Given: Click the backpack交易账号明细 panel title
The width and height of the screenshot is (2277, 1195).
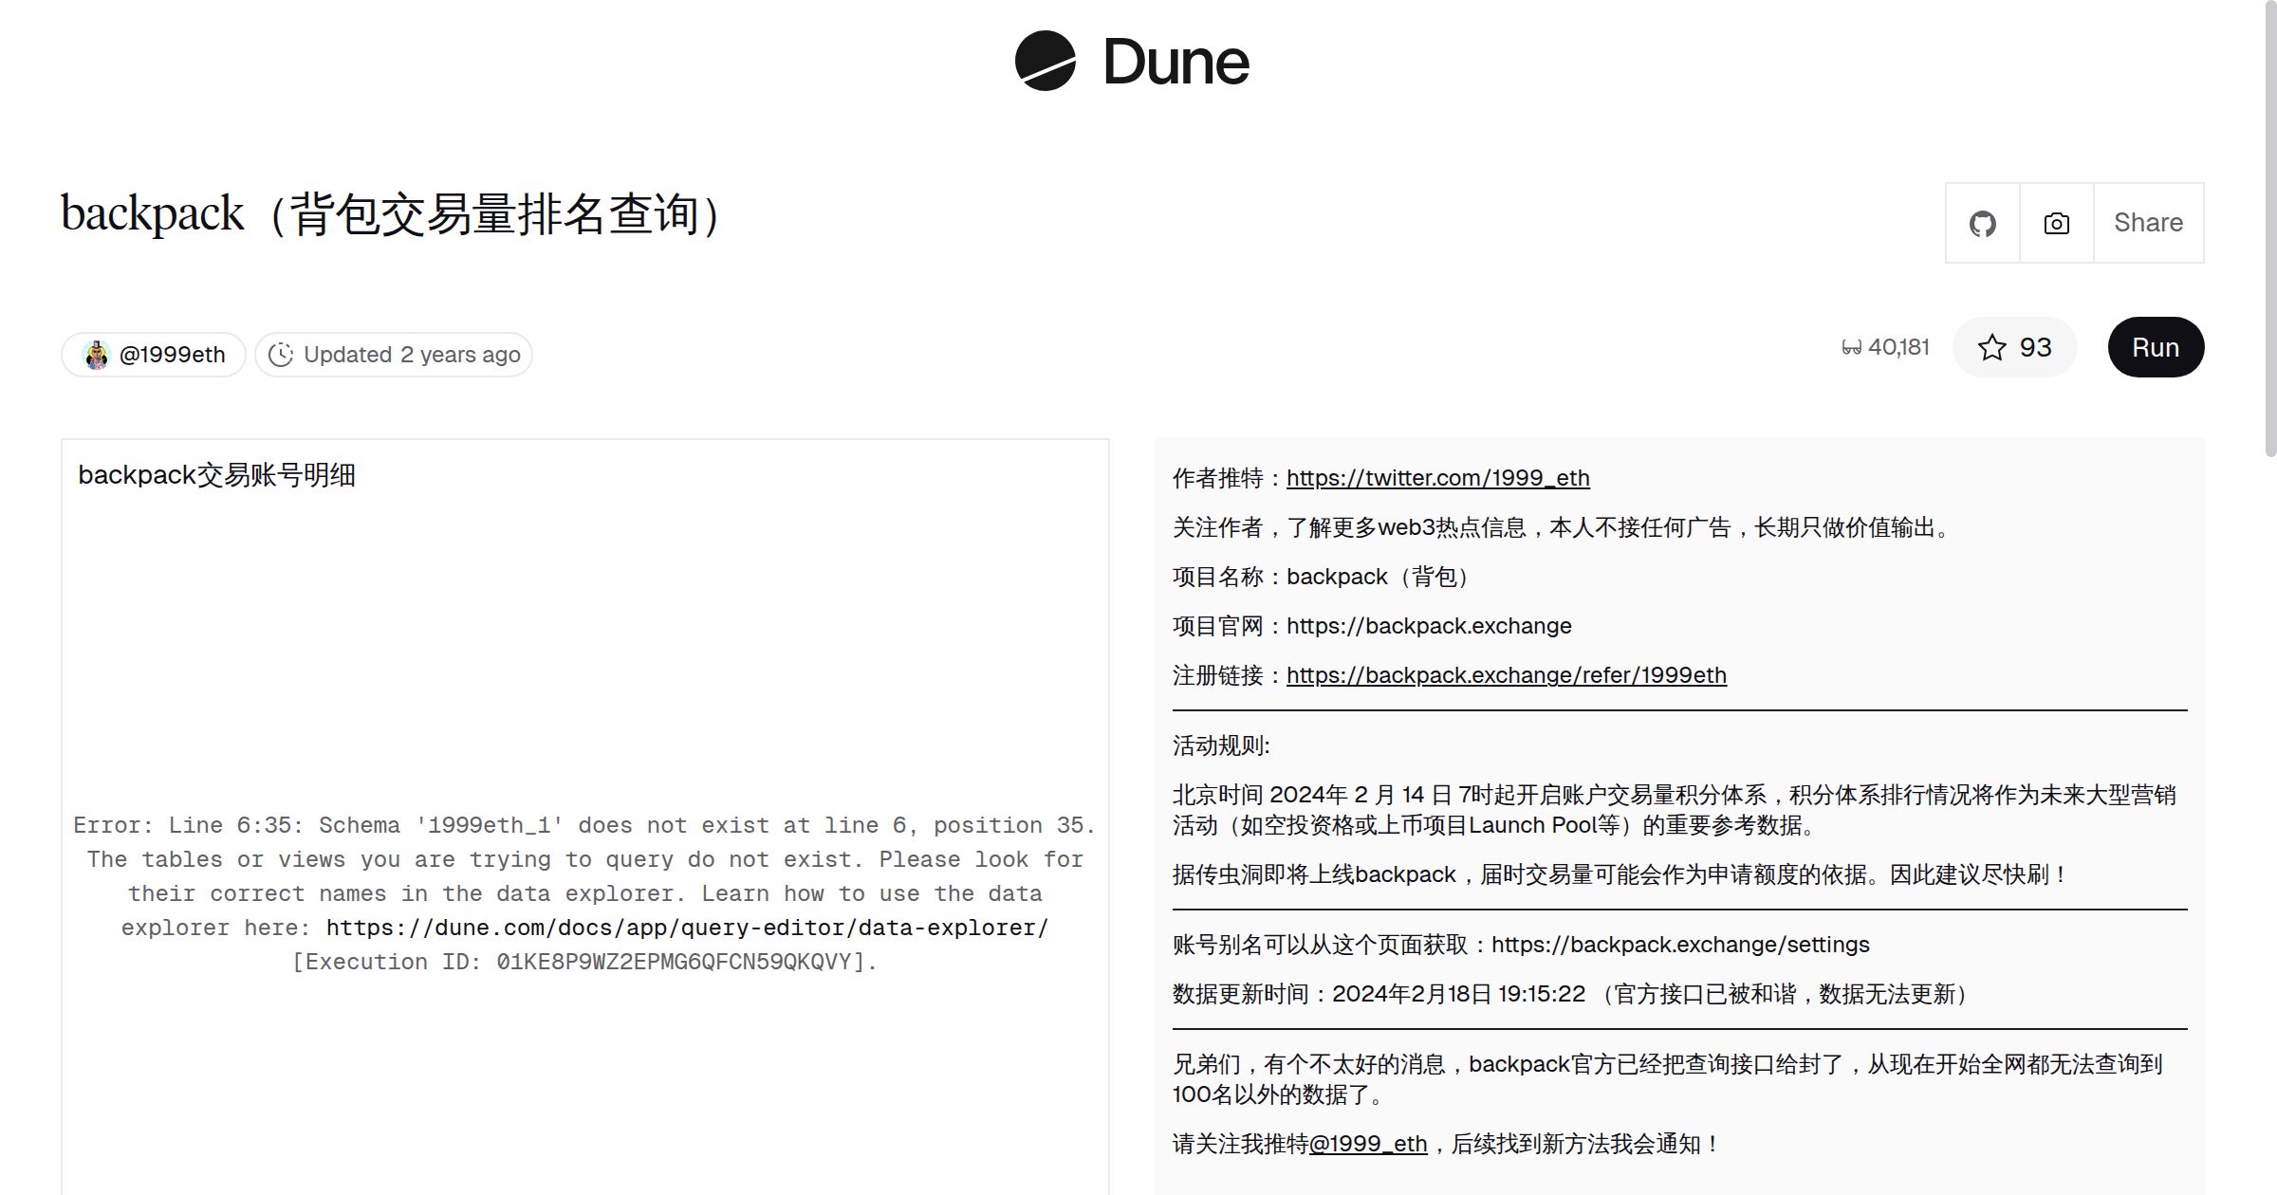Looking at the screenshot, I should (218, 474).
